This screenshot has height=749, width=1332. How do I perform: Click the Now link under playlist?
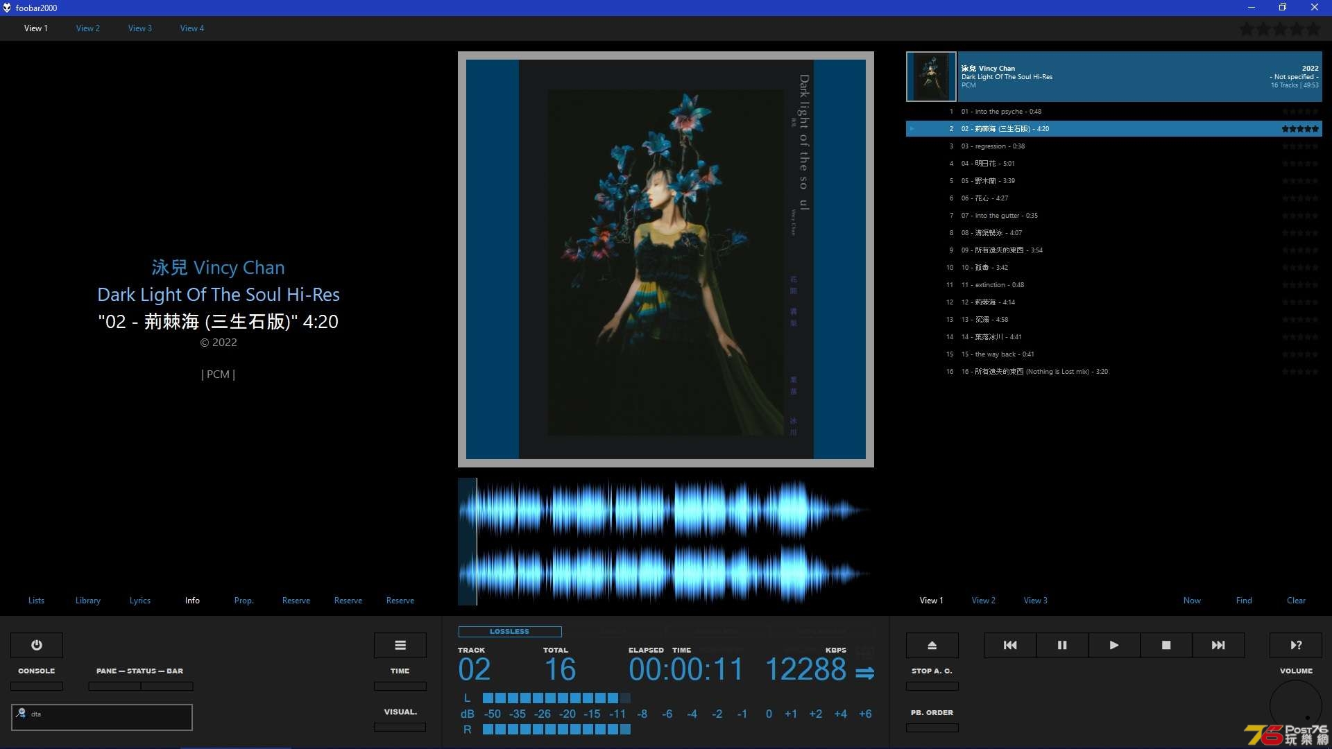1192,601
